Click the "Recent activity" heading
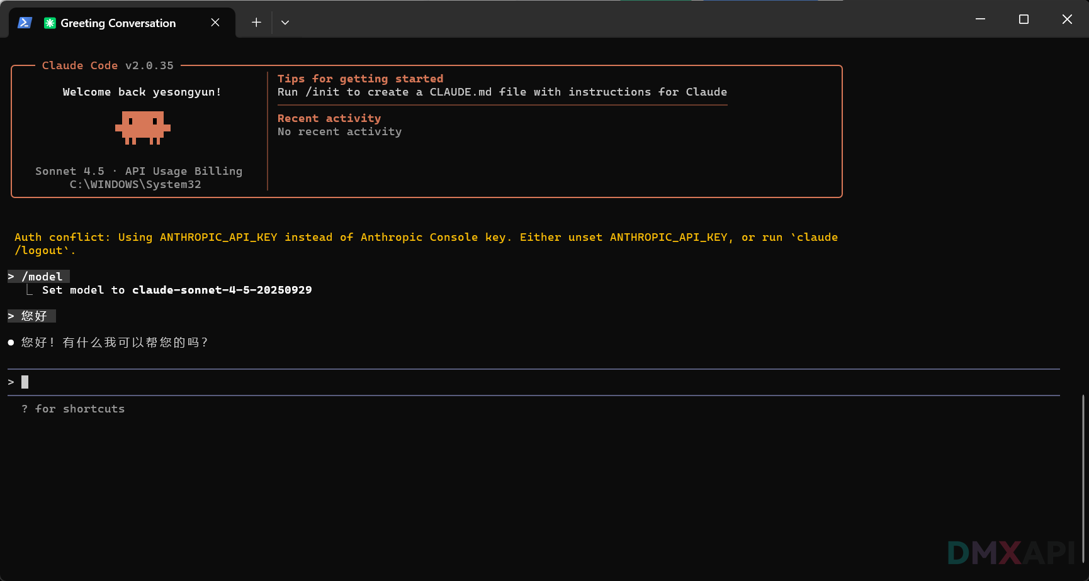This screenshot has height=581, width=1089. pos(329,118)
